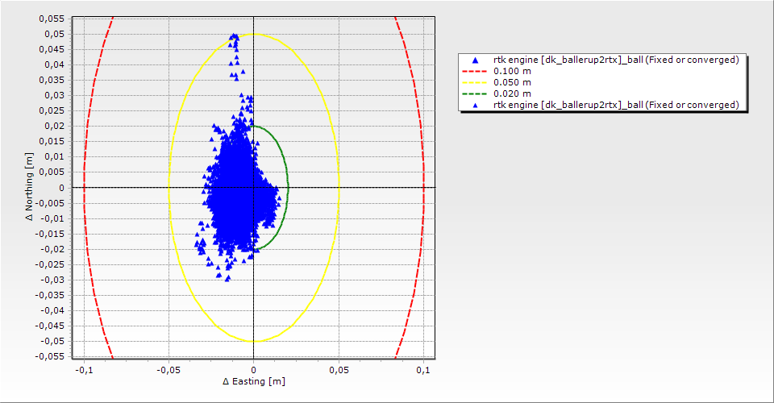Click the '0.100 m' legend label
Screen dimensions: 774x403
513,71
